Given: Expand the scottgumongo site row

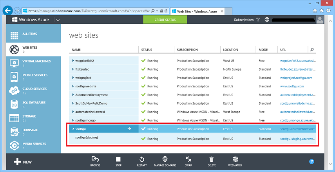Looking at the screenshot, I should pos(73,120).
